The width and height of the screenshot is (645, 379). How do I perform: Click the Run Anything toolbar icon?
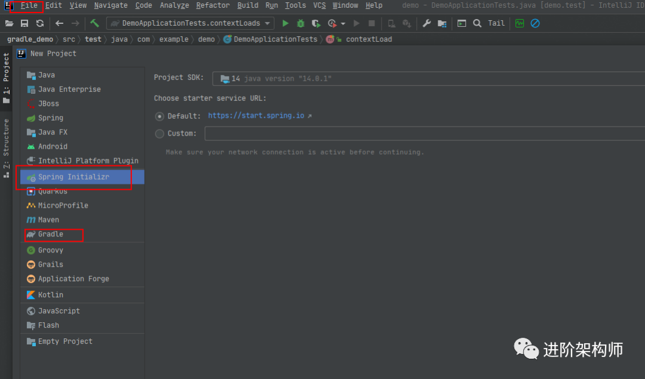click(x=462, y=23)
